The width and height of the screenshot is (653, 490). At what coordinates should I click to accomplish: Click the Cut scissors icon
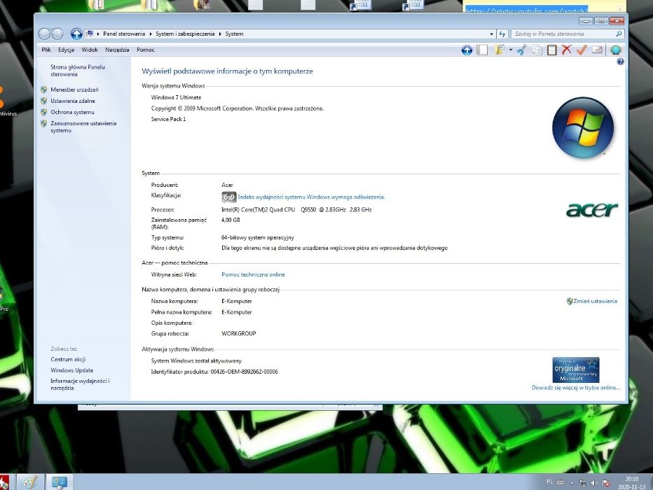521,50
